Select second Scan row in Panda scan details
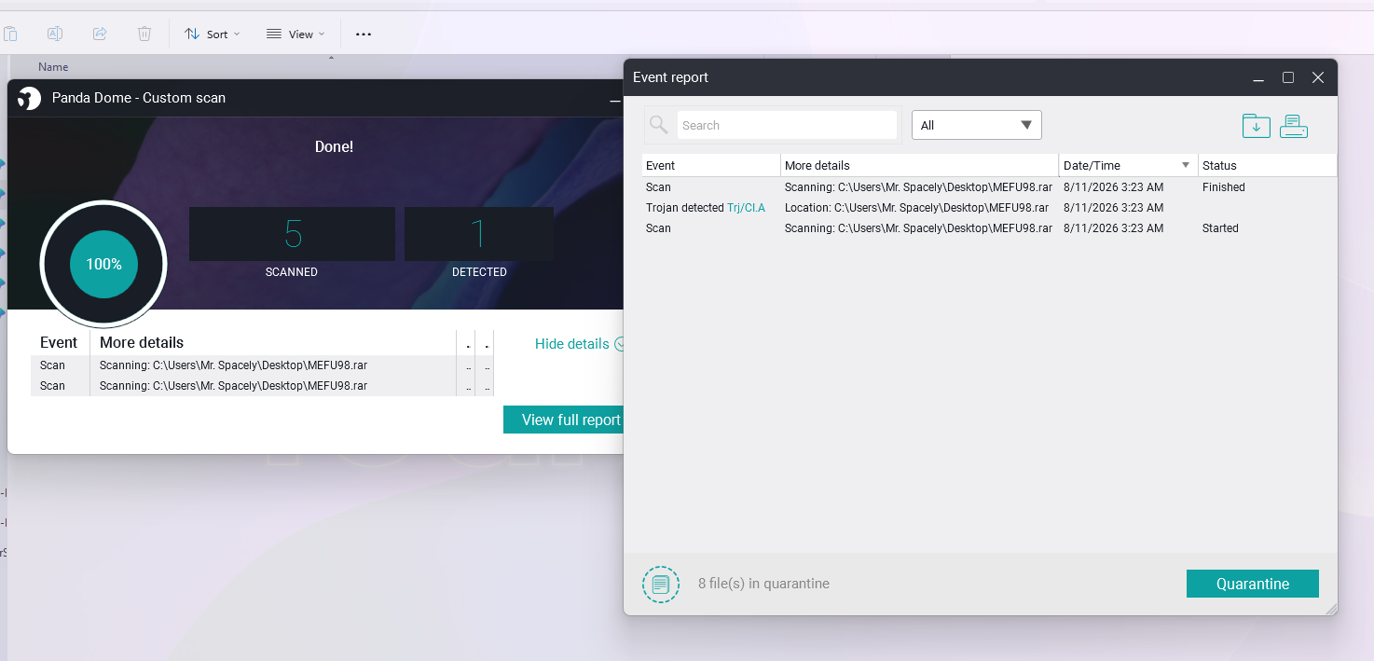1374x661 pixels. pyautogui.click(x=262, y=386)
